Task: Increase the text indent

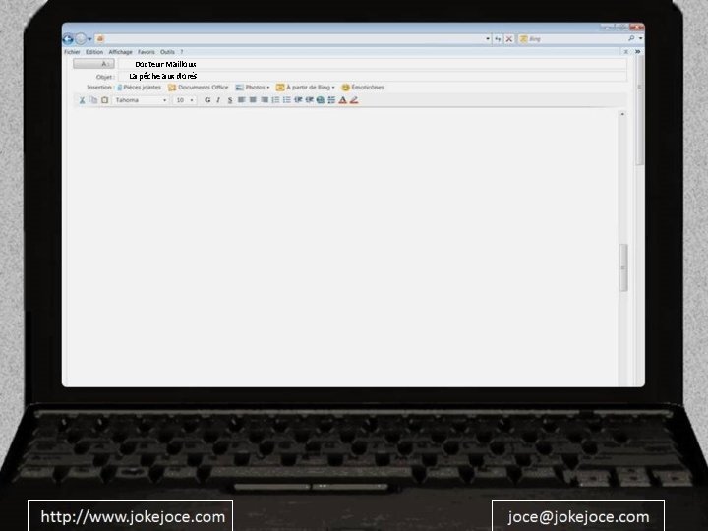Action: (310, 100)
